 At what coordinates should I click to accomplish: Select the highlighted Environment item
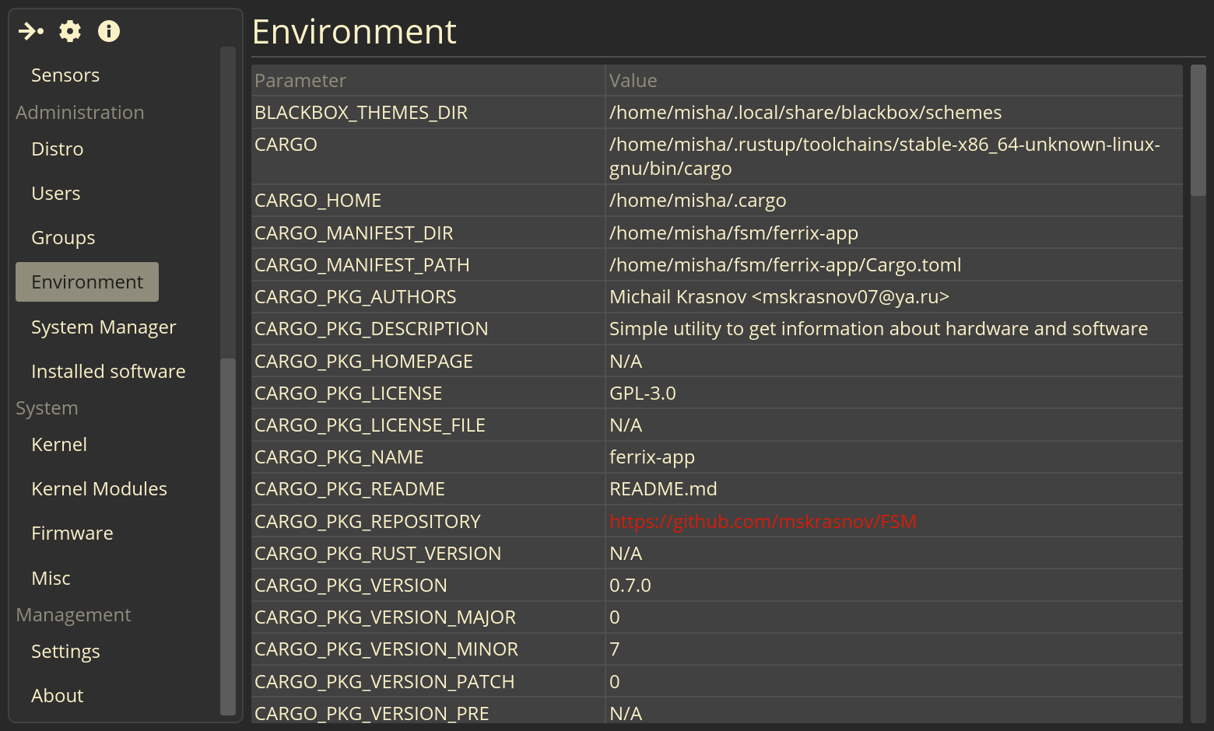click(x=87, y=282)
